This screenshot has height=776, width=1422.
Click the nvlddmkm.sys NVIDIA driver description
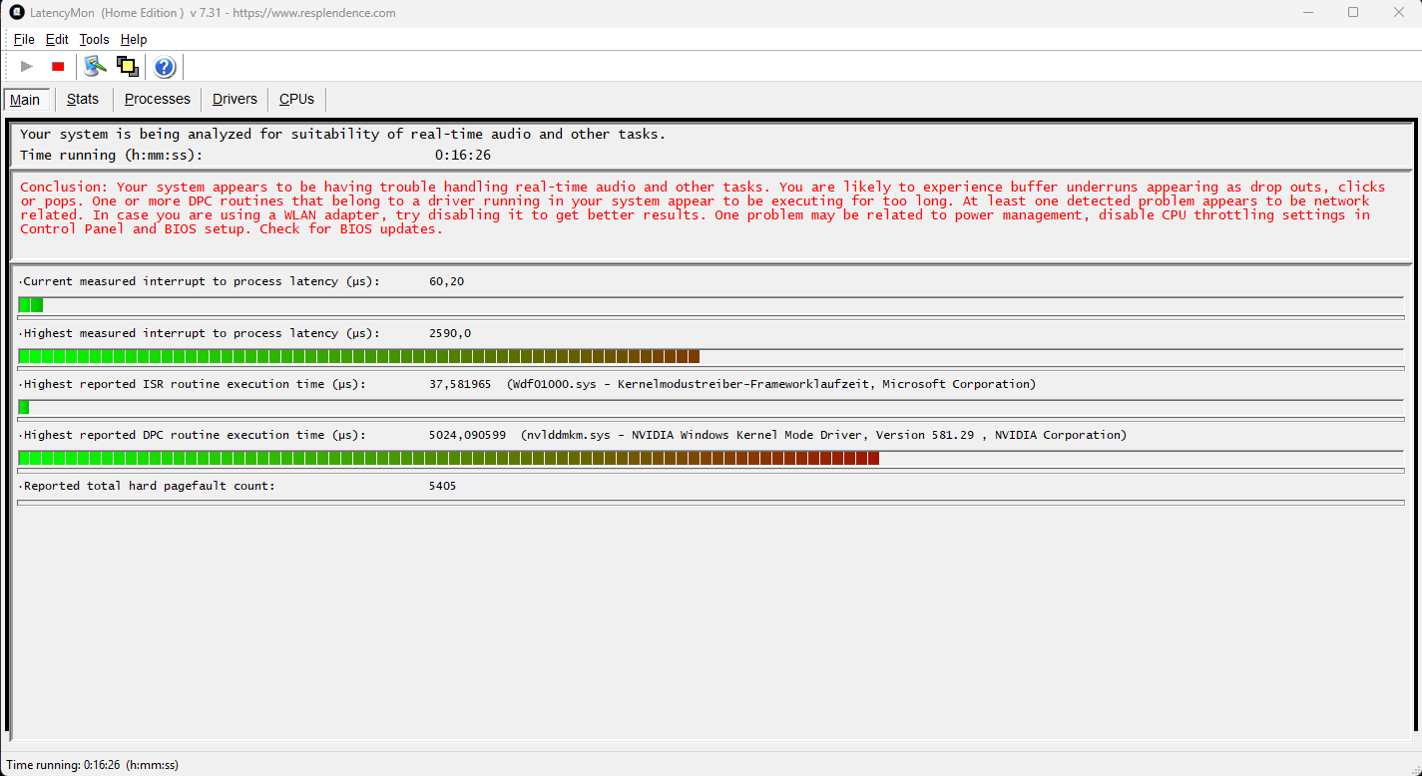coord(823,435)
